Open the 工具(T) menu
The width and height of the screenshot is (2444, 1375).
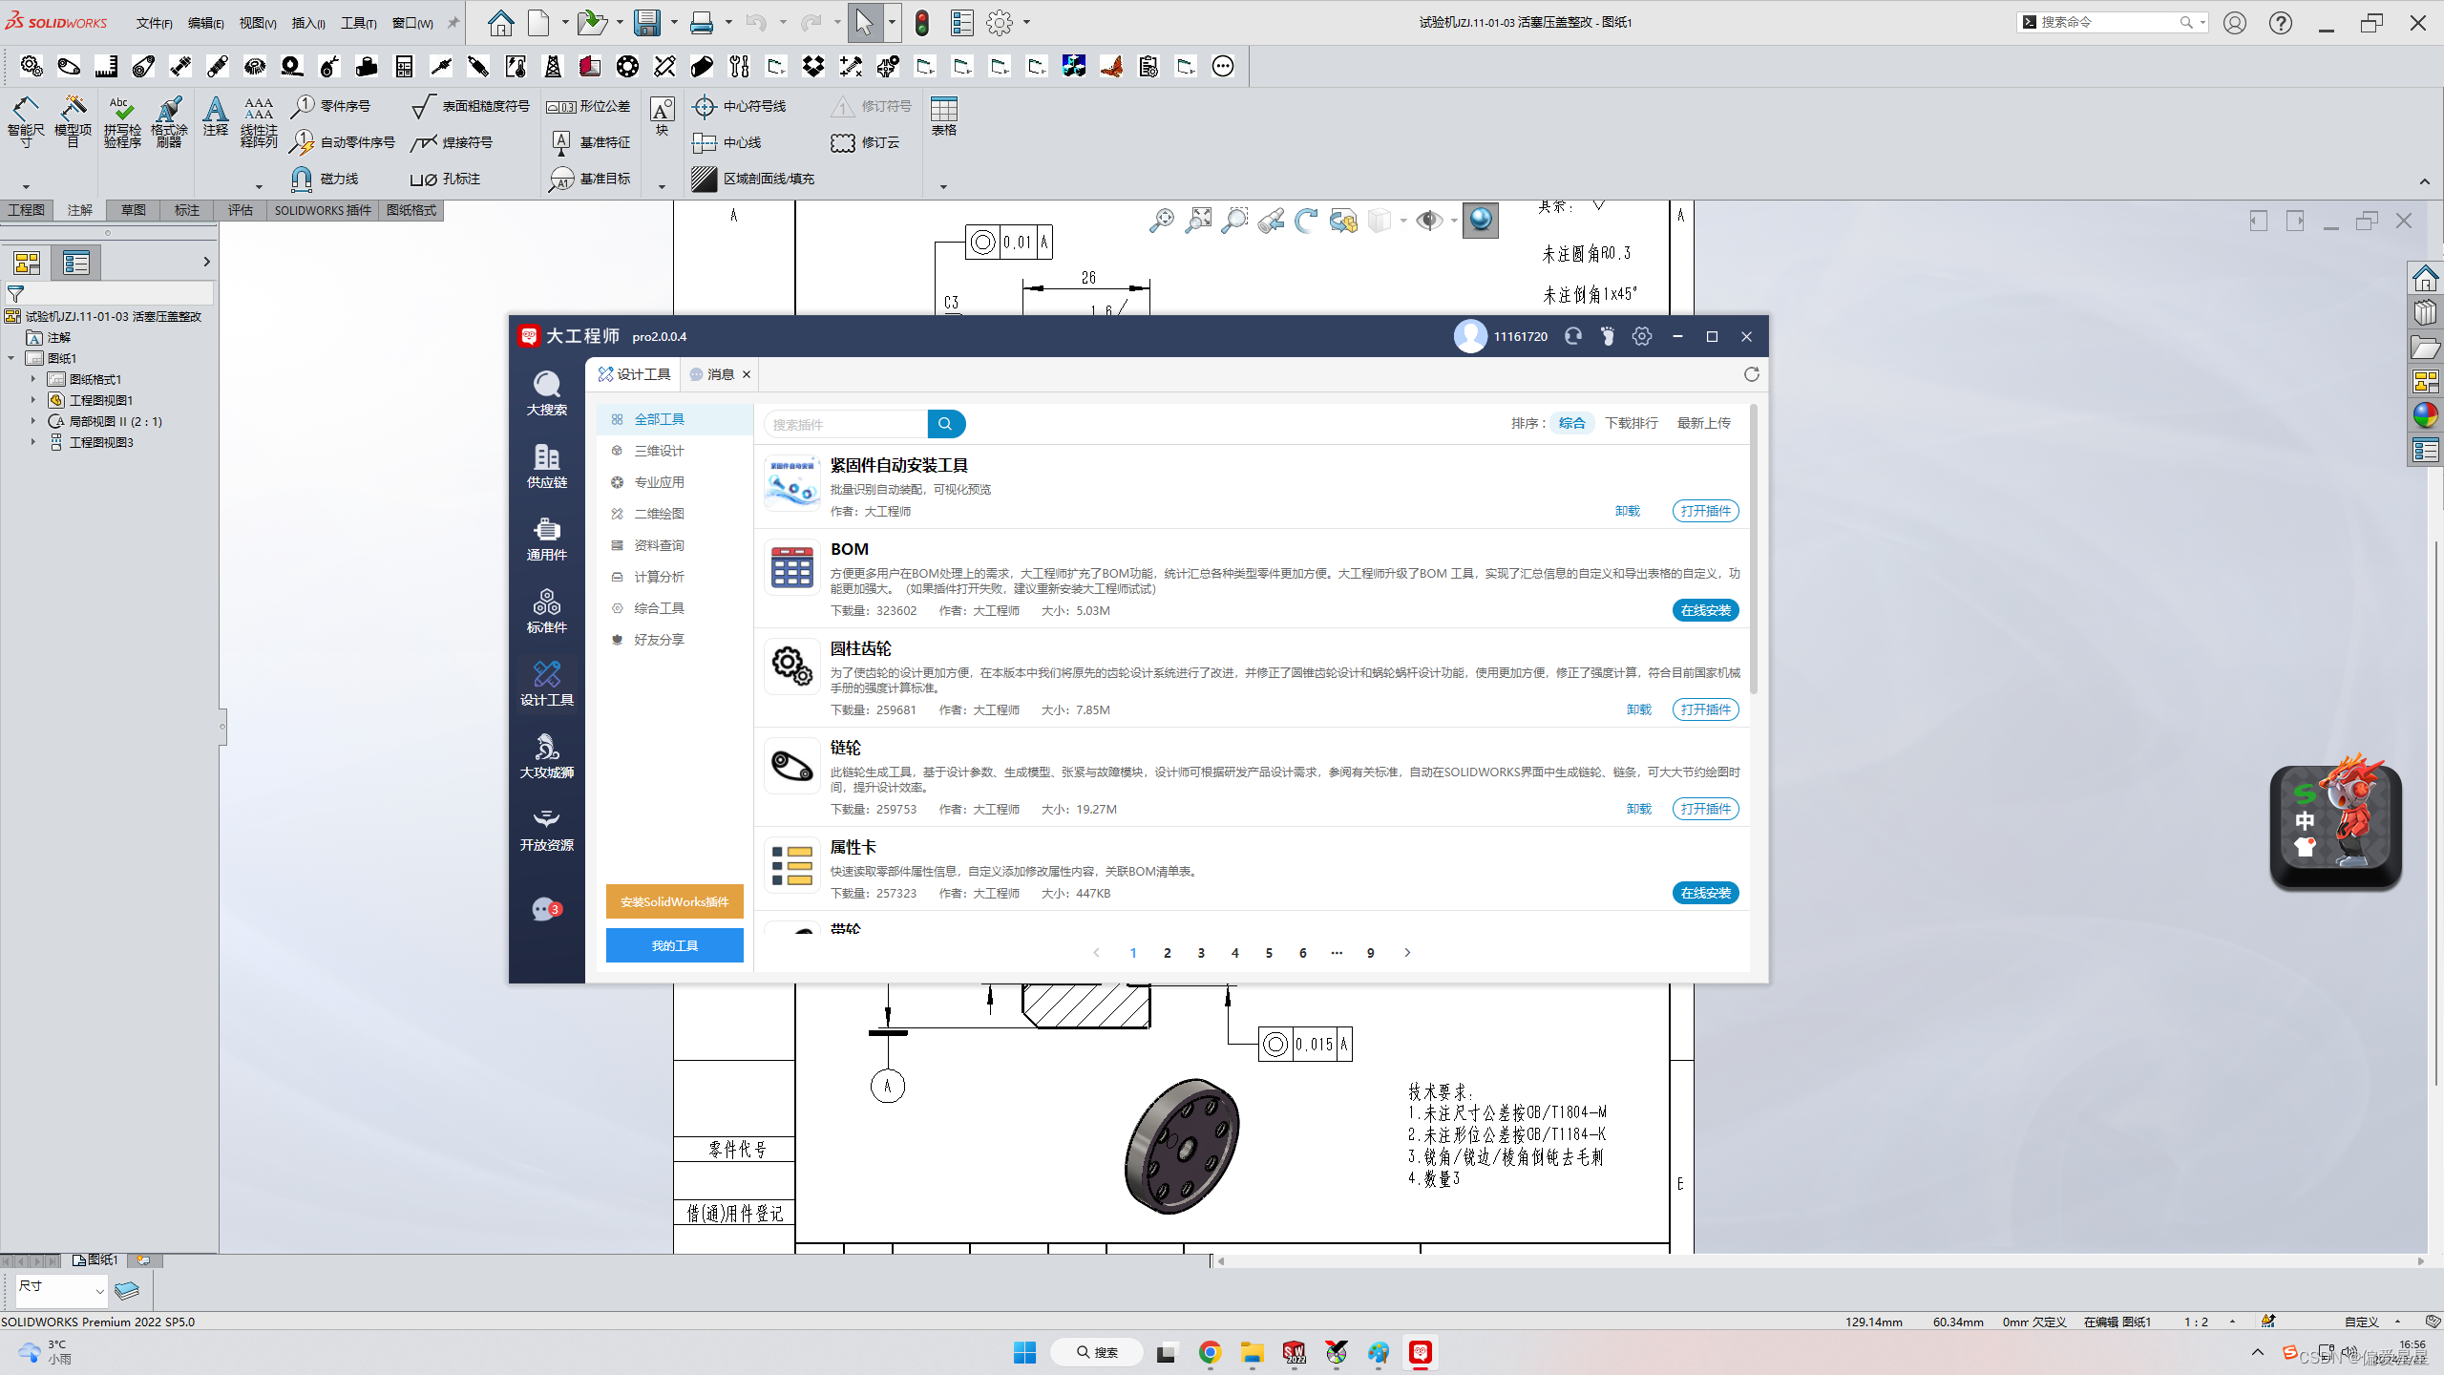(x=358, y=23)
